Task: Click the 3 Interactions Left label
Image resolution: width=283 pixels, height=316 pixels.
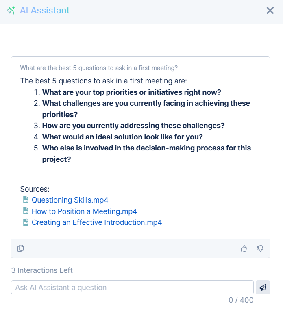Action: tap(42, 270)
